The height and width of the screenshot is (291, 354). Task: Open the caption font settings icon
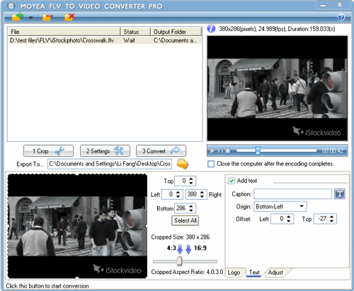[340, 194]
